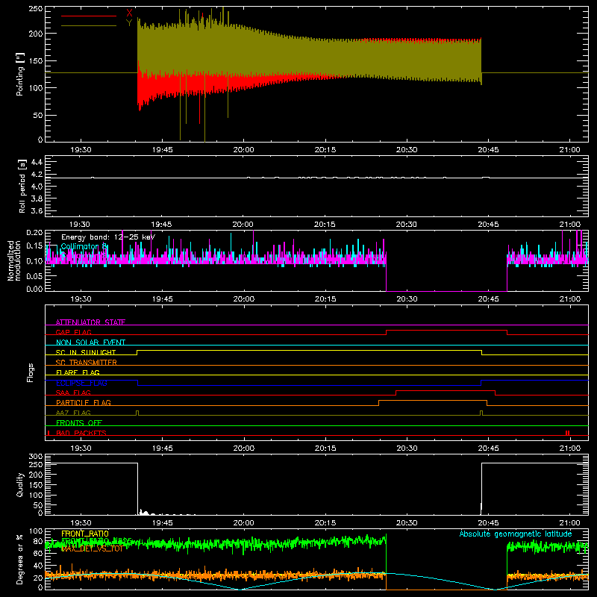Screen dimensions: 597x597
Task: Click the 'Normalized modulation' axis title
Action: coord(14,260)
